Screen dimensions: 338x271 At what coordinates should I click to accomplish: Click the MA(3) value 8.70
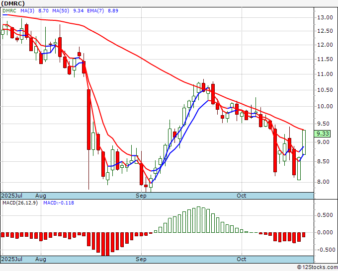[43, 11]
